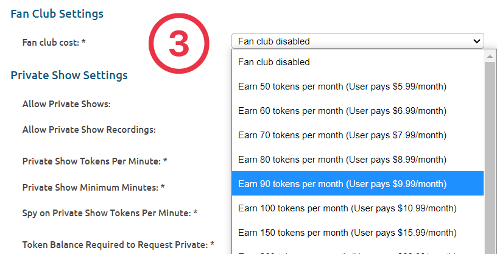Image resolution: width=497 pixels, height=254 pixels.
Task: Click the dropdown list scroll up arrow
Action: [x=490, y=56]
